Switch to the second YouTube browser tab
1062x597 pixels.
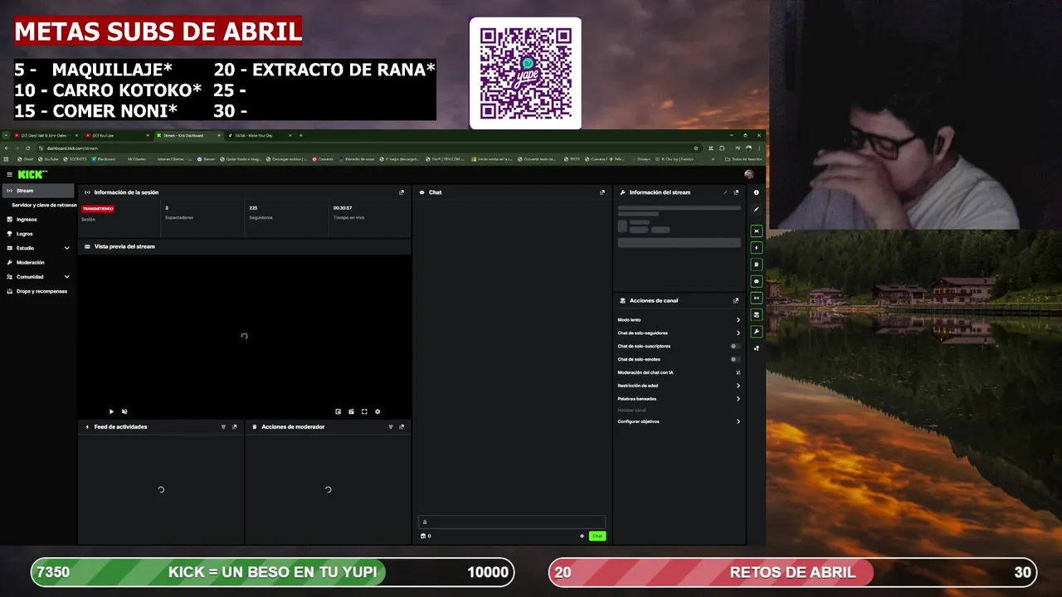[116, 135]
